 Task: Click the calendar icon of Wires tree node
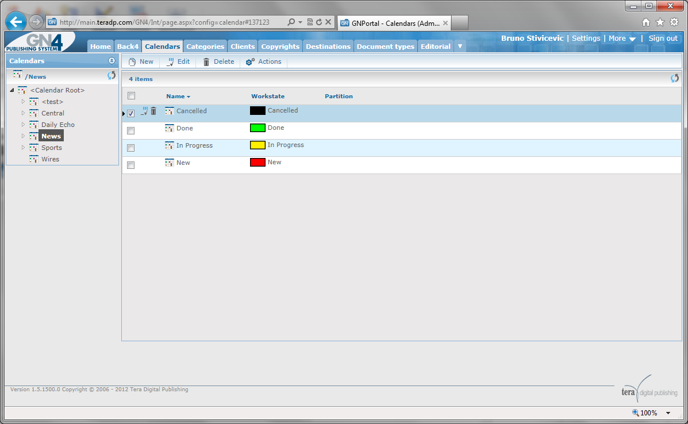pyautogui.click(x=34, y=159)
